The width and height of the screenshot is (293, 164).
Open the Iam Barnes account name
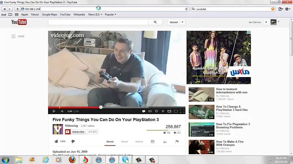[255, 22]
